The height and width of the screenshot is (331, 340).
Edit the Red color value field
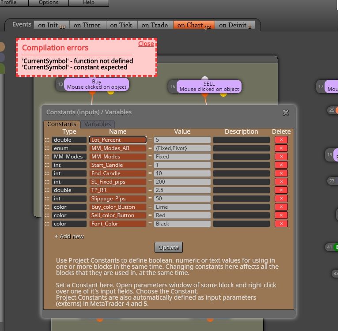click(182, 215)
